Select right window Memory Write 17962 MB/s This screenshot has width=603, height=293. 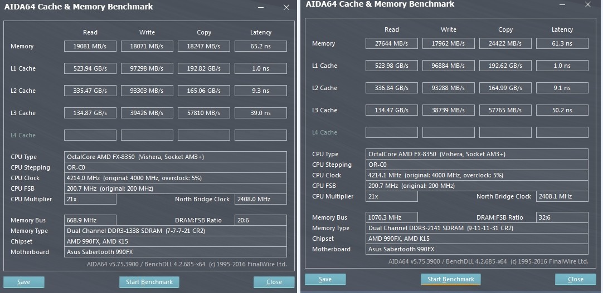[449, 43]
